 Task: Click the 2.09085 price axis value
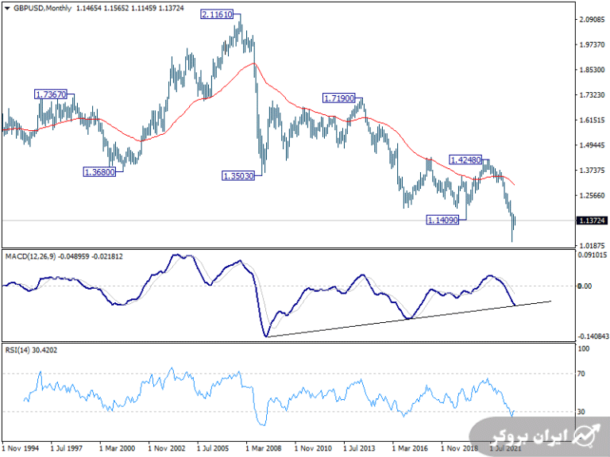tap(593, 19)
